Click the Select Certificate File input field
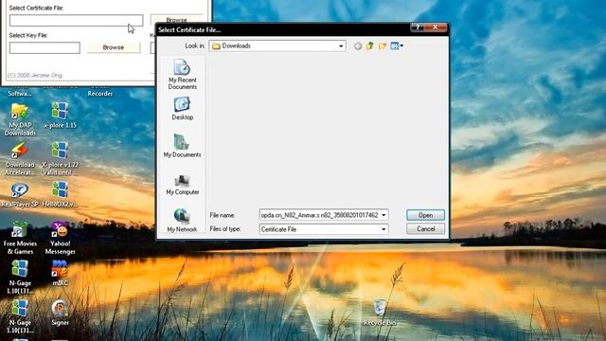The image size is (606, 341). tap(76, 20)
